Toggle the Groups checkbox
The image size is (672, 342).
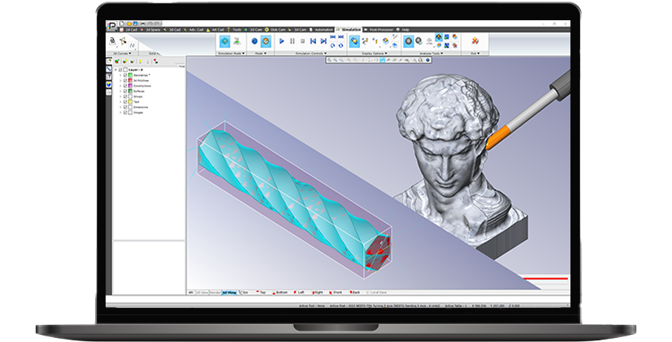point(125,96)
